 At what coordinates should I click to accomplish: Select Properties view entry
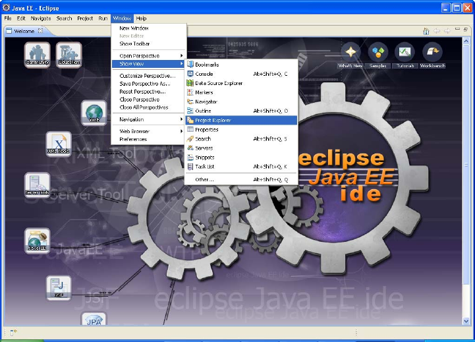click(x=241, y=130)
